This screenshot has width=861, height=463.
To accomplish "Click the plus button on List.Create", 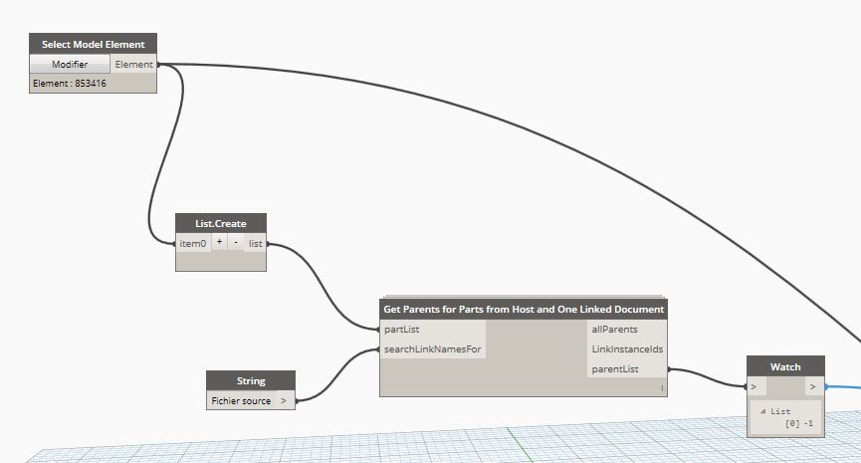I will (219, 243).
